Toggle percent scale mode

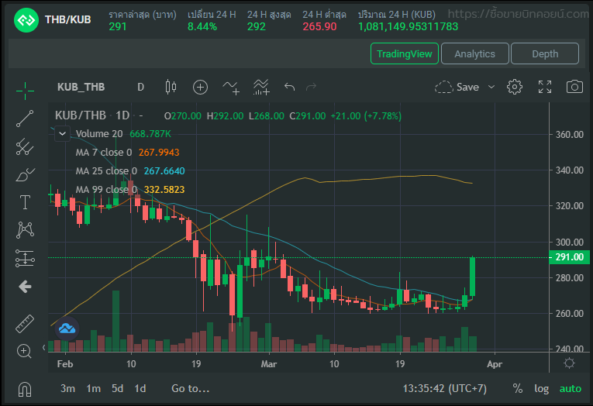[x=518, y=389]
